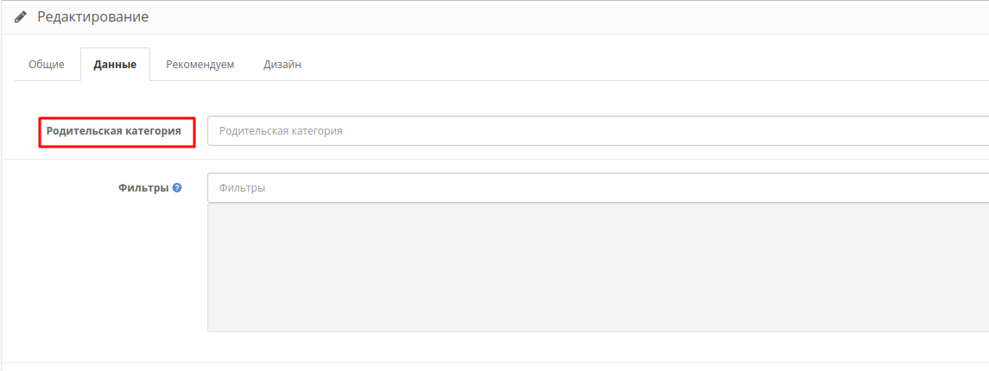Select the Данные tab
Viewport: 989px width, 371px height.
(x=115, y=65)
